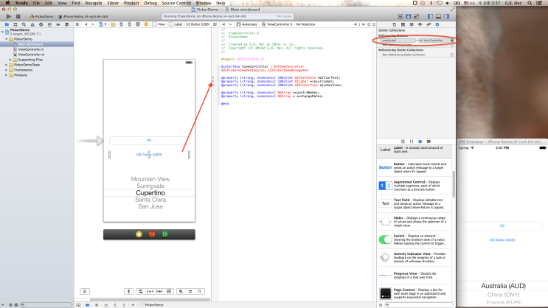Viewport: 548px width, 308px height.
Task: Open the Connections inspector tab
Action: click(437, 24)
